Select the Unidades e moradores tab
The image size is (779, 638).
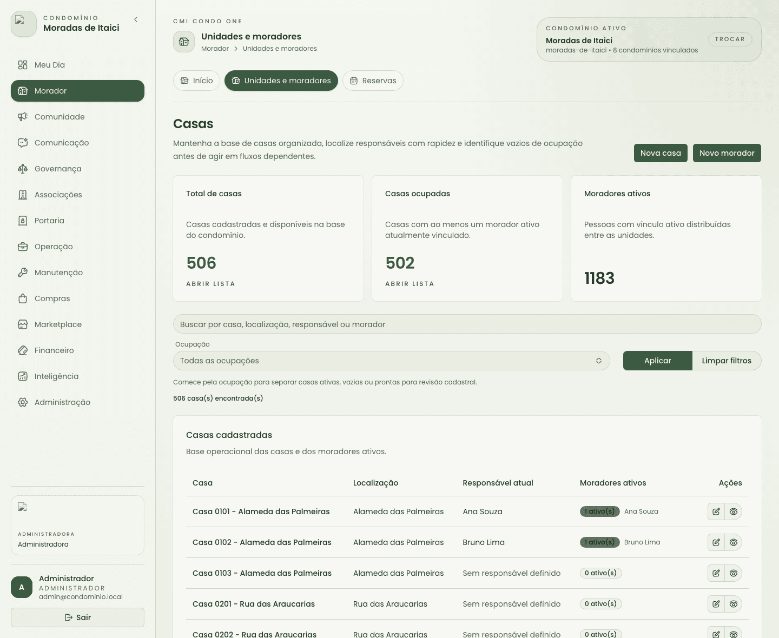coord(281,81)
